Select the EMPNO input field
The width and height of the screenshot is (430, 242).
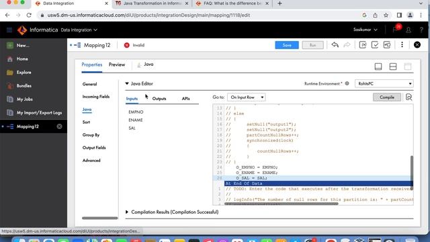pyautogui.click(x=136, y=112)
